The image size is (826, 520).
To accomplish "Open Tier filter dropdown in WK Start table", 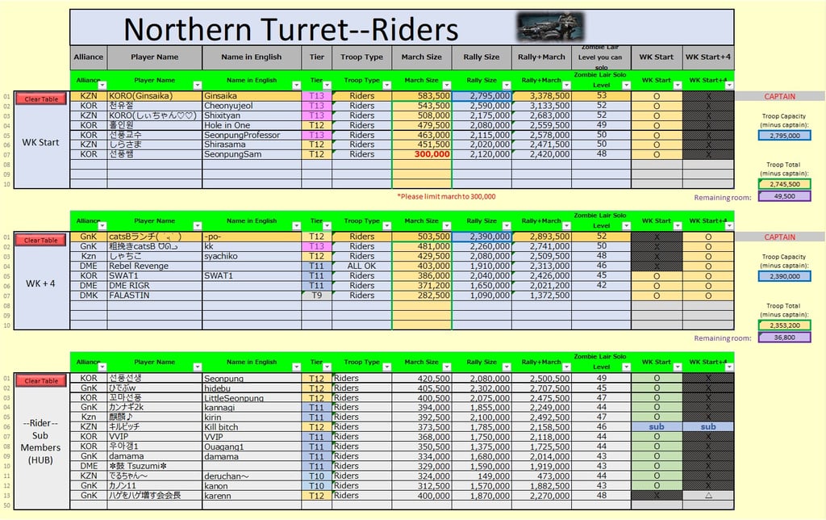I will 327,85.
